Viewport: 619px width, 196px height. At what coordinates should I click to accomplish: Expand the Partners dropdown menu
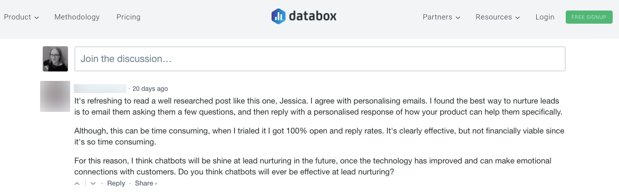pyautogui.click(x=441, y=17)
